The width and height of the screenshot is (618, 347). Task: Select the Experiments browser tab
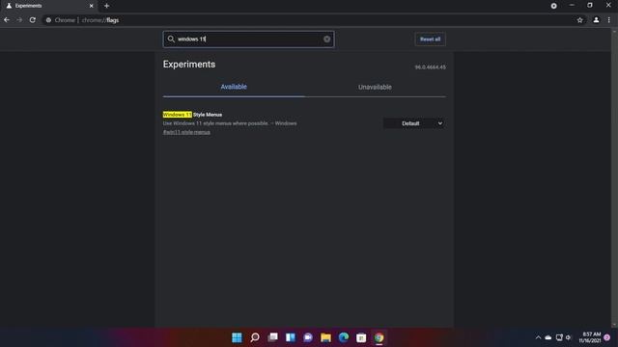[49, 6]
